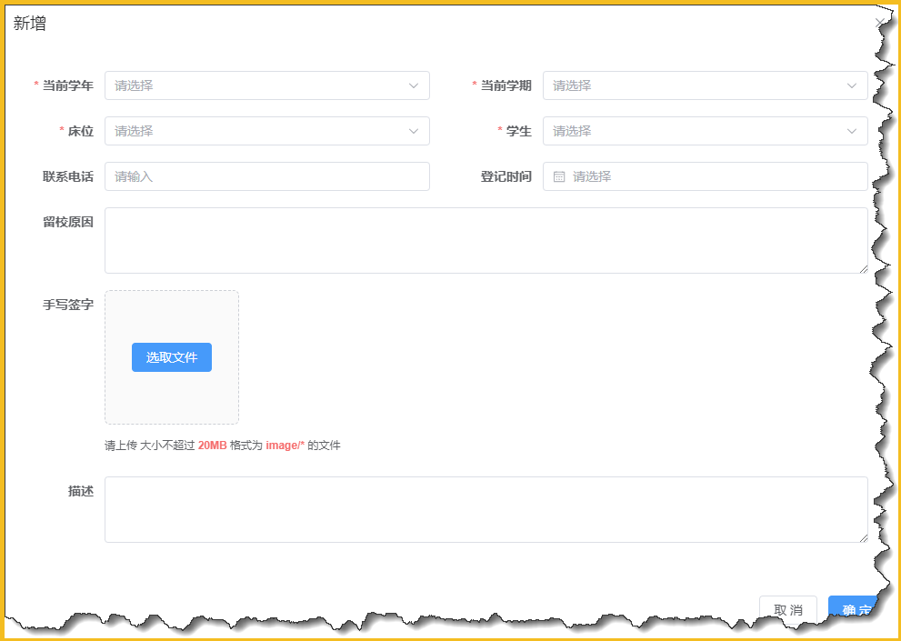Click the 取消 button
Screen dimensions: 901x641
tap(787, 609)
